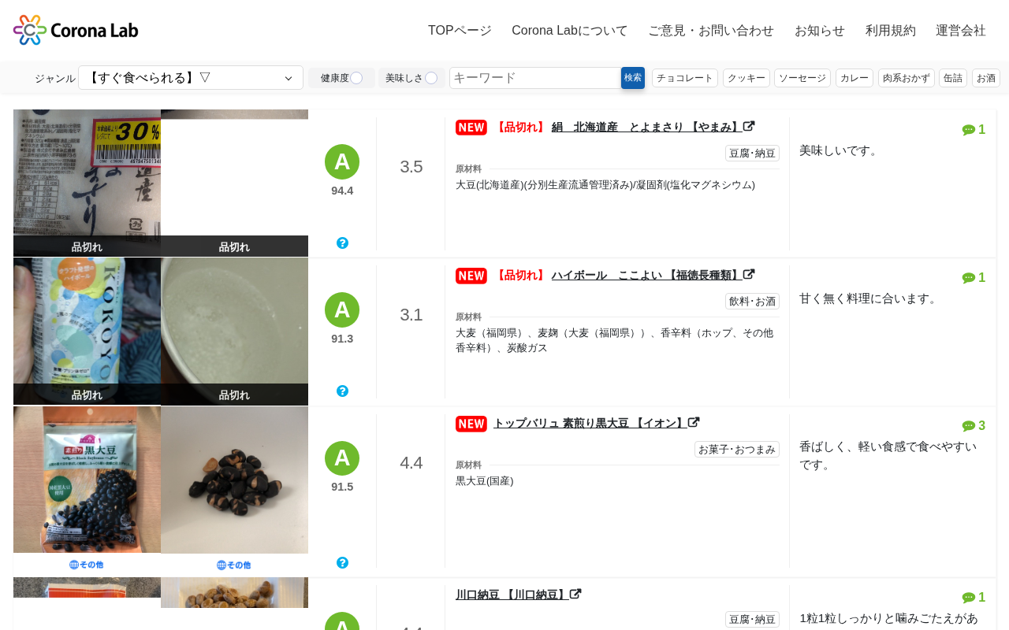Filter by お酒 tag
Image resolution: width=1009 pixels, height=630 pixels.
pyautogui.click(x=986, y=78)
